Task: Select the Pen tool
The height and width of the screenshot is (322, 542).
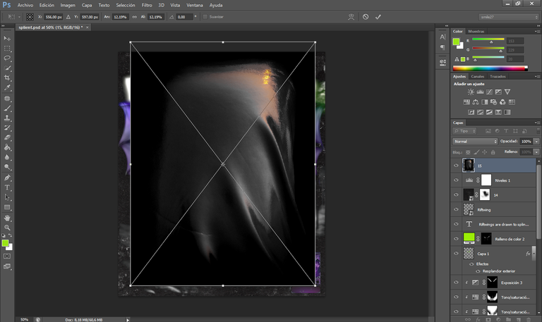Action: (7, 178)
